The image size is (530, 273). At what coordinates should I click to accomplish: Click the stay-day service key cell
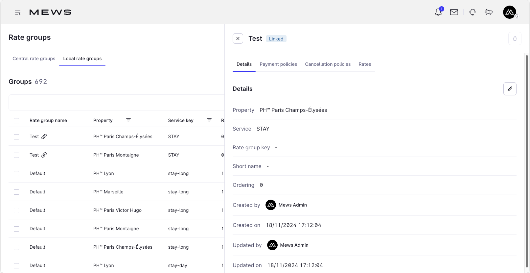pyautogui.click(x=177, y=265)
